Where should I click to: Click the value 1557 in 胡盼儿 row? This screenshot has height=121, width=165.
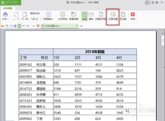coord(78,77)
